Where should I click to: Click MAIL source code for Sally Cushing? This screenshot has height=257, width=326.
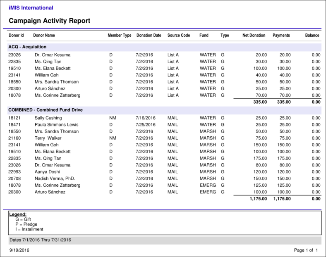173,118
